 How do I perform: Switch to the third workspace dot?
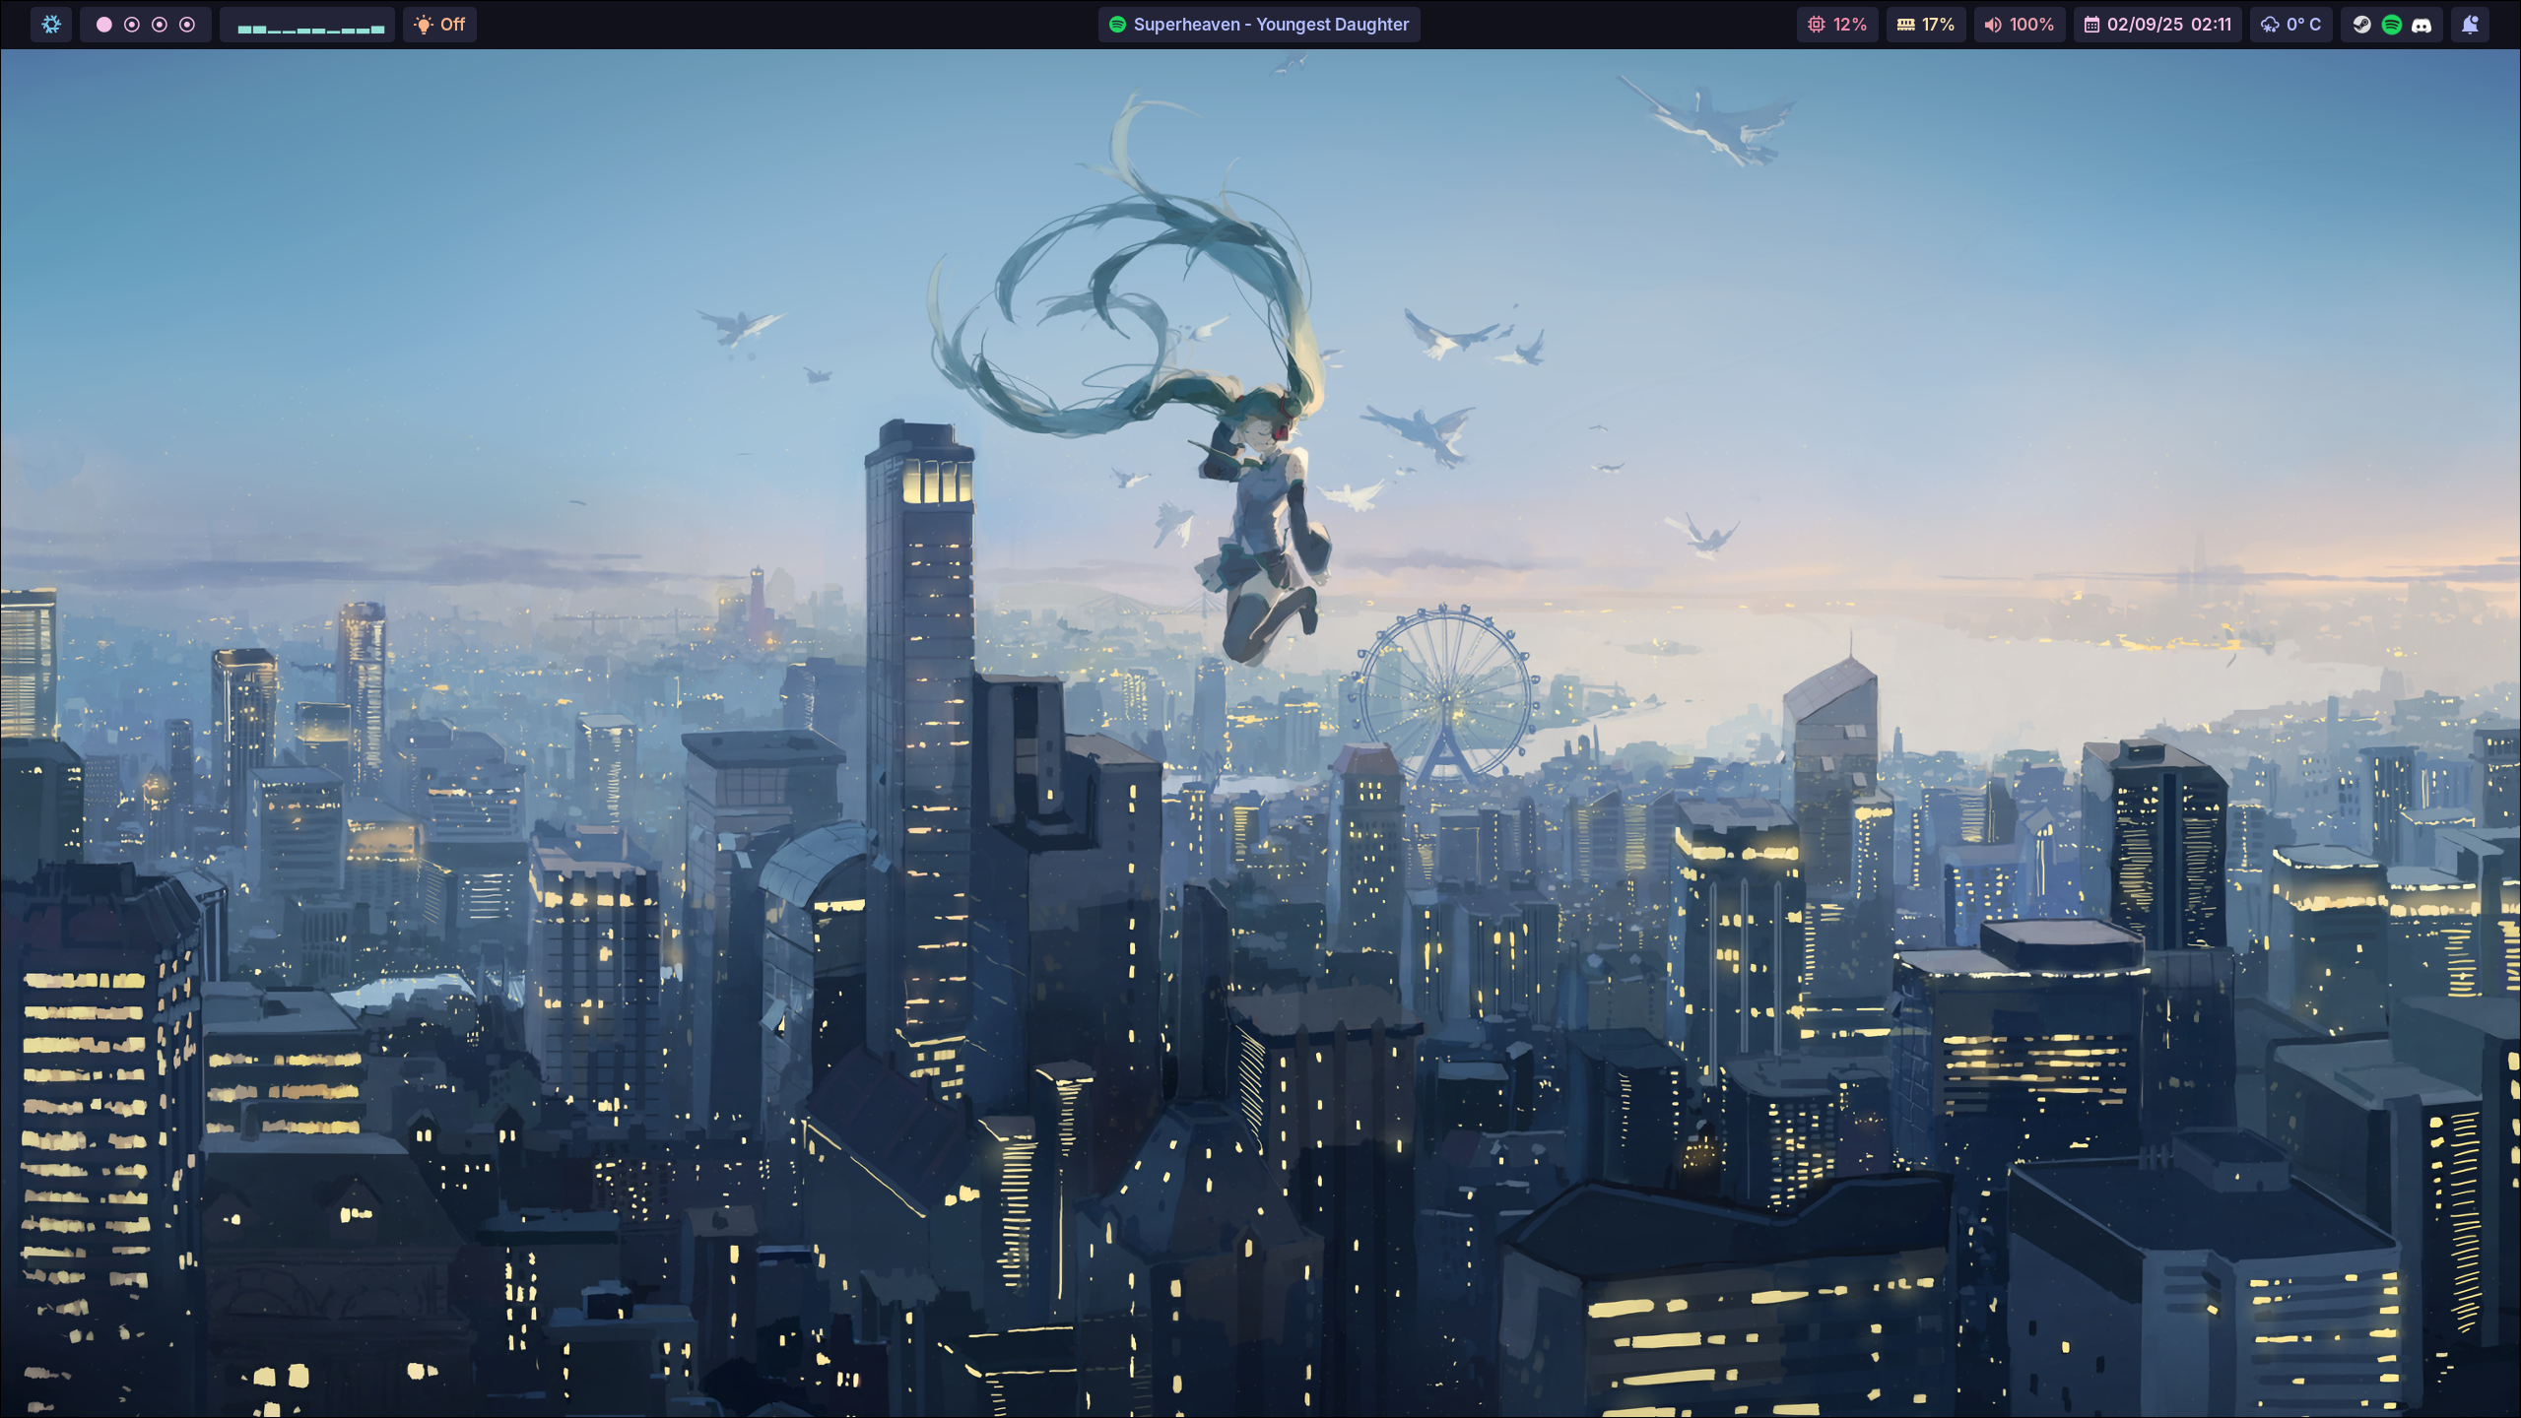tap(160, 25)
